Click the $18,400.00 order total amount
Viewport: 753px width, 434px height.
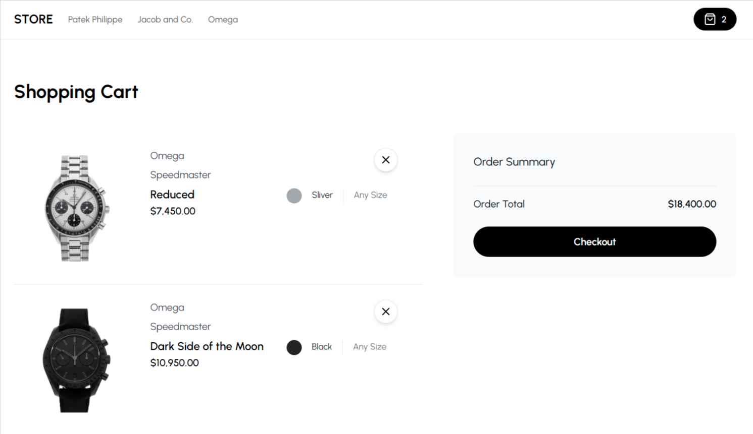tap(691, 204)
